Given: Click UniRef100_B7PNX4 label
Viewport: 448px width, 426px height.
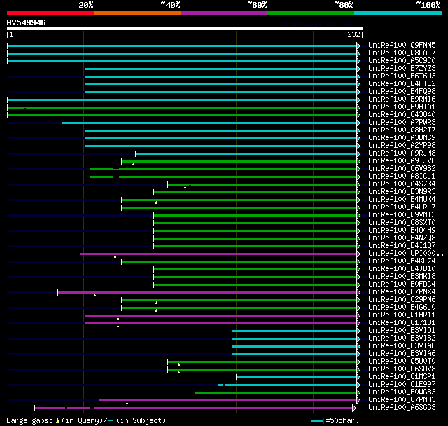Looking at the screenshot, I should point(402,292).
